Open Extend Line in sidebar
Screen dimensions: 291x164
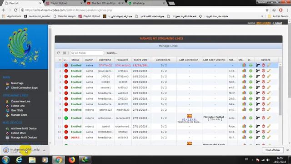(x=18, y=106)
